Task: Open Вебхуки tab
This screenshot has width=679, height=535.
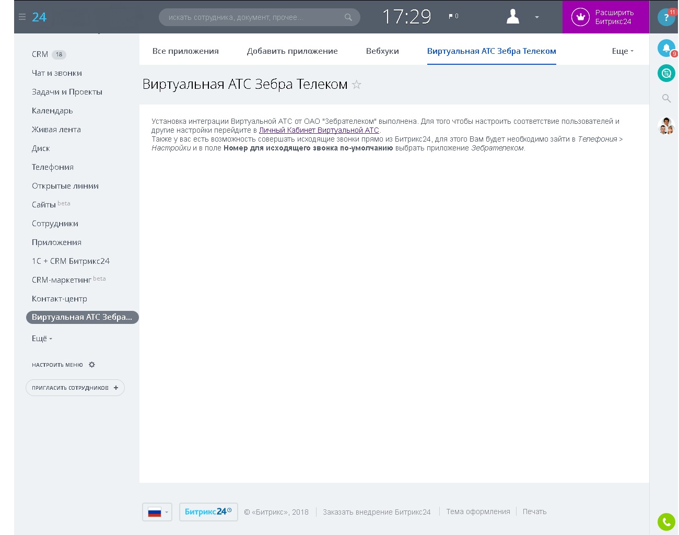Action: pos(382,51)
